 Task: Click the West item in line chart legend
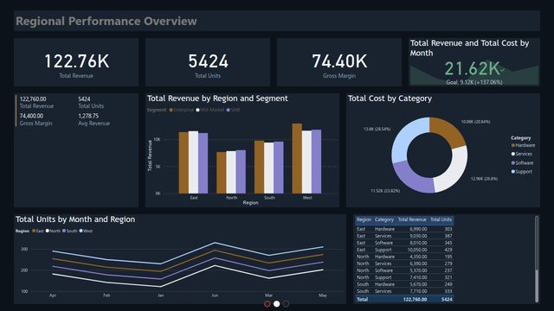point(86,231)
